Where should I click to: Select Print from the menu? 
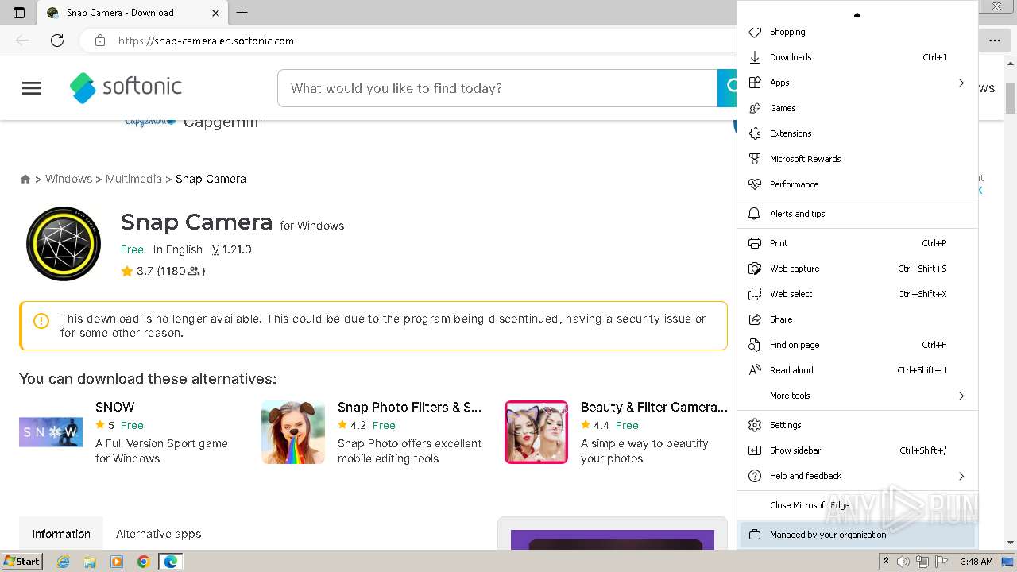click(857, 243)
